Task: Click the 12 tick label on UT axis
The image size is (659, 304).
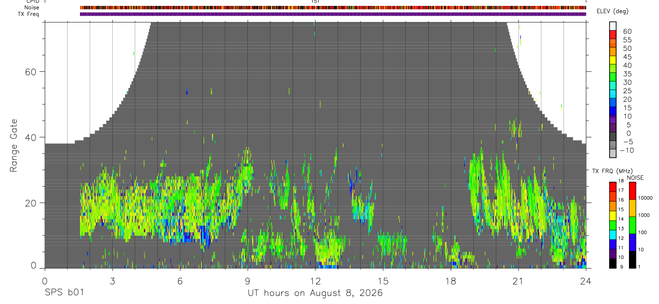Action: point(315,281)
